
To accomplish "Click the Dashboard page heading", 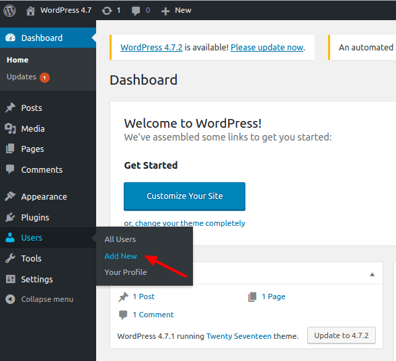I will pyautogui.click(x=143, y=80).
